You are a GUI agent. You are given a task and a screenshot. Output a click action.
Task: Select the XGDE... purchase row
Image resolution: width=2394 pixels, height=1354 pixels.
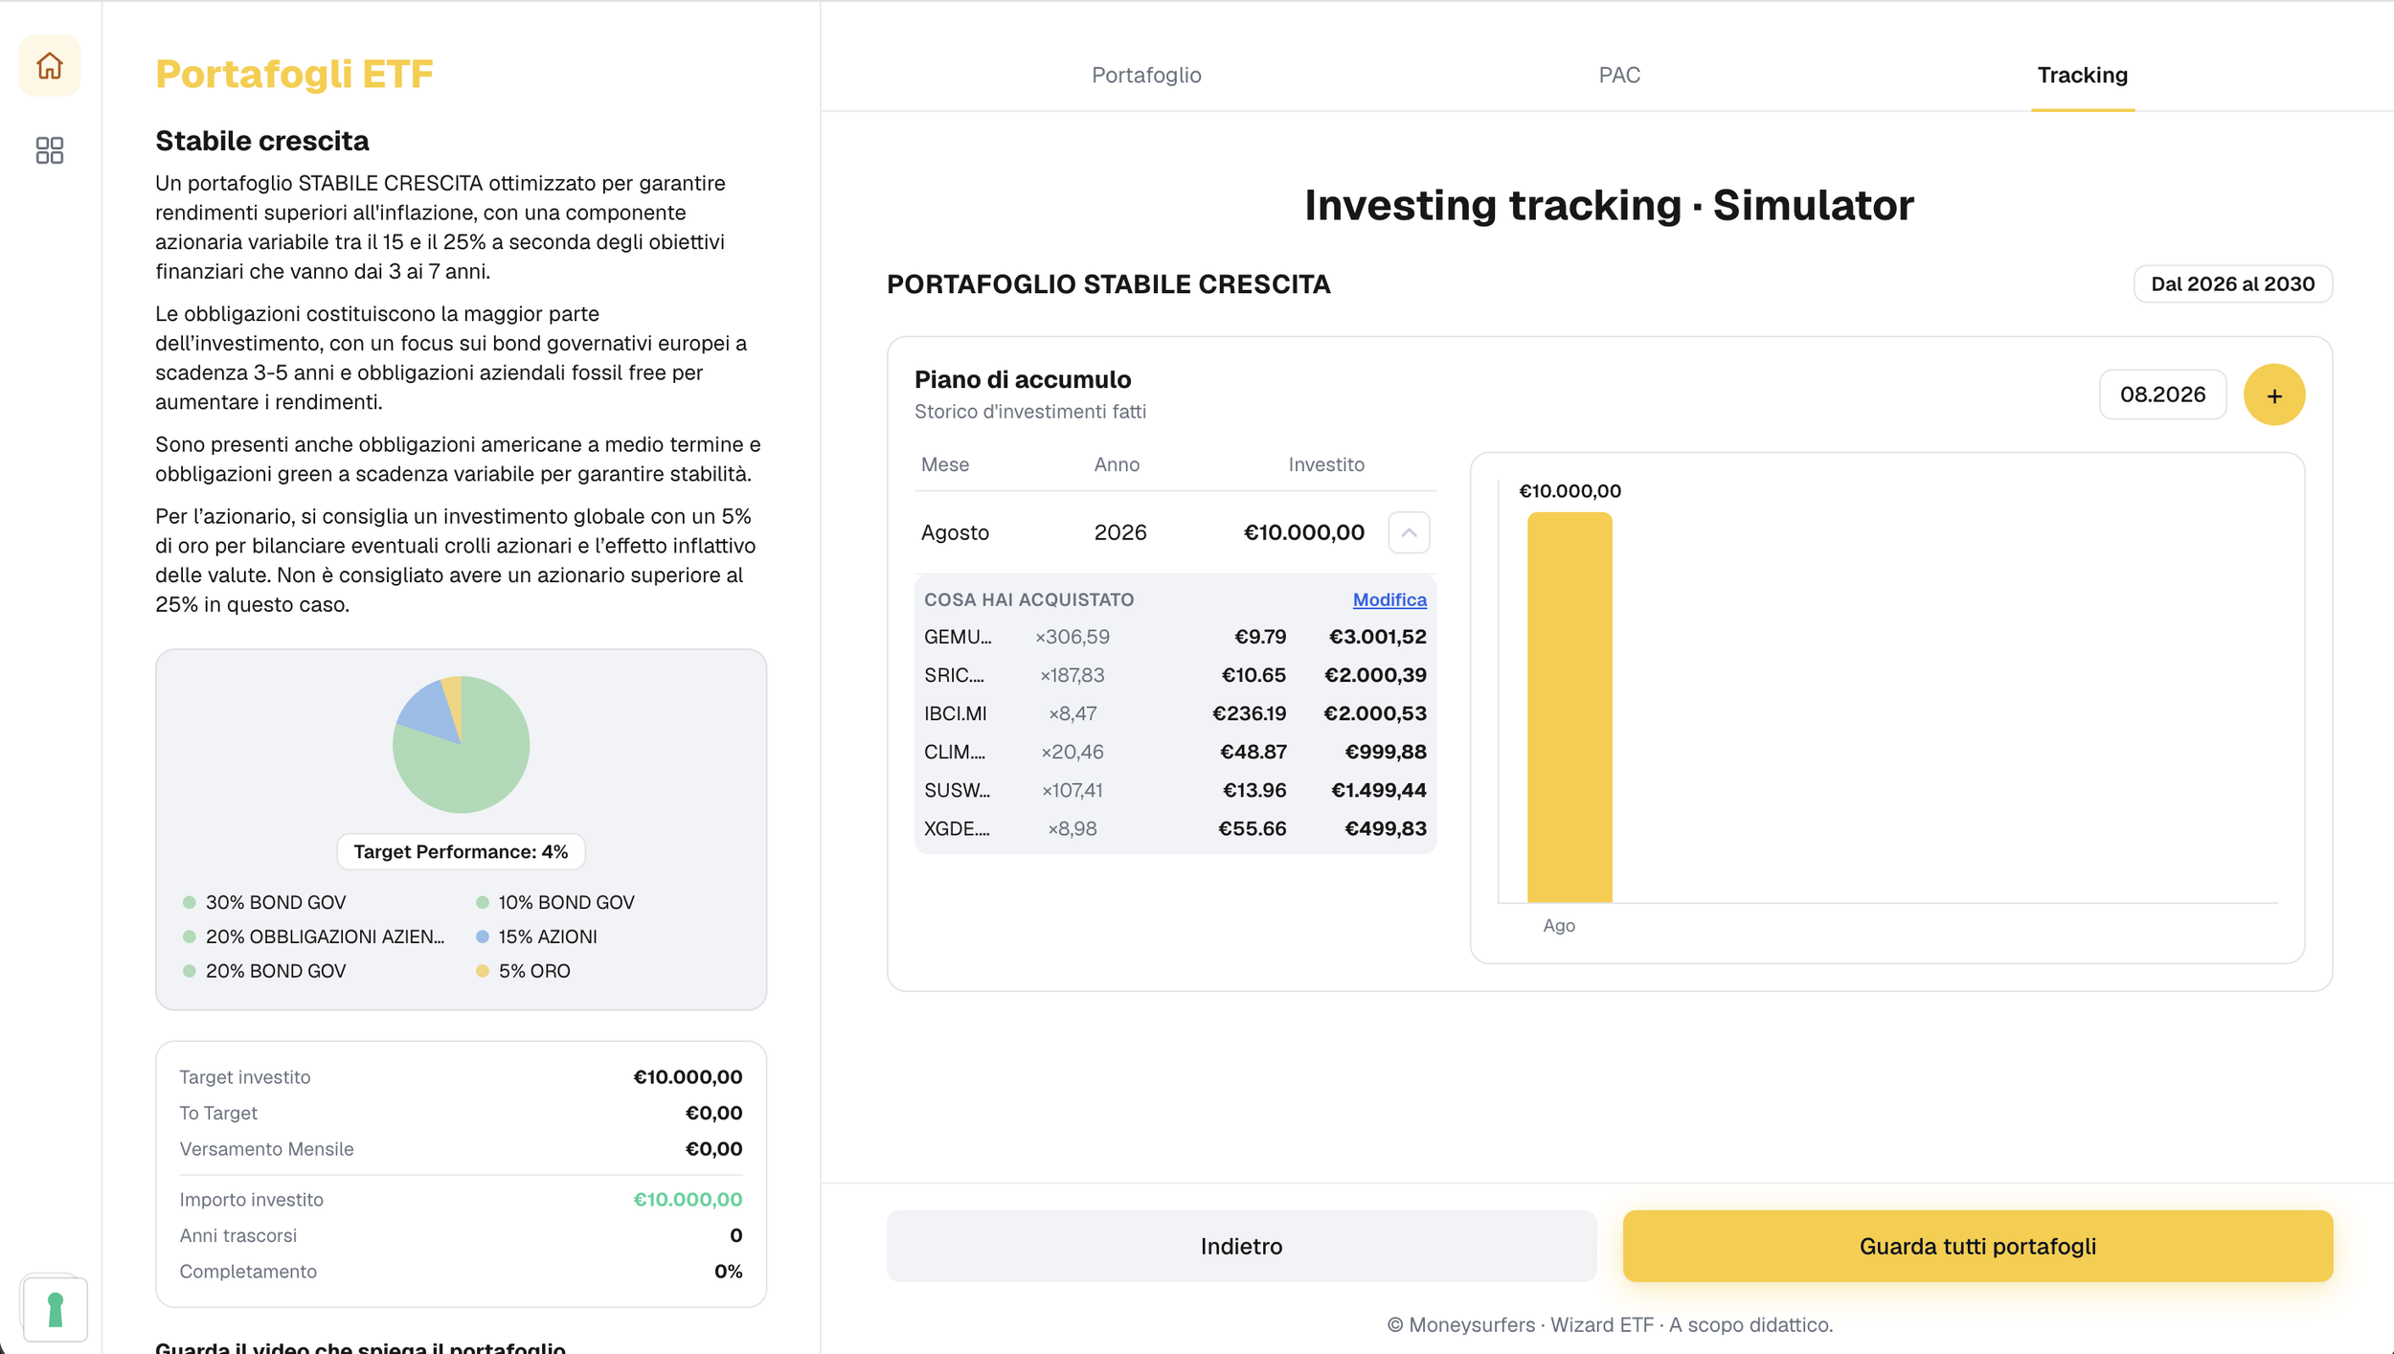[x=1175, y=828]
